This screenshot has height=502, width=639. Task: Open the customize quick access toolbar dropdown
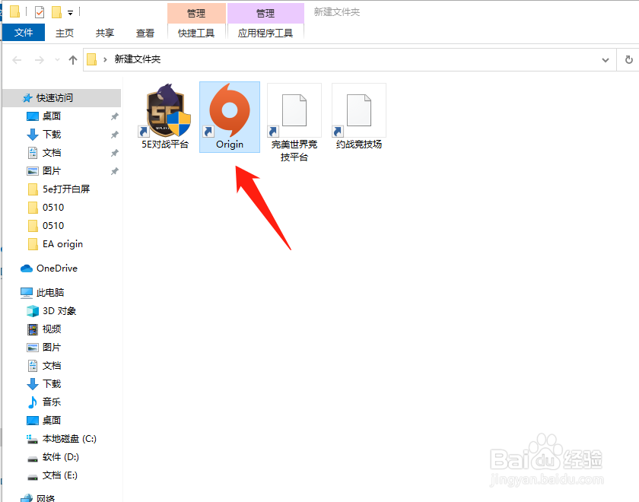tap(70, 13)
